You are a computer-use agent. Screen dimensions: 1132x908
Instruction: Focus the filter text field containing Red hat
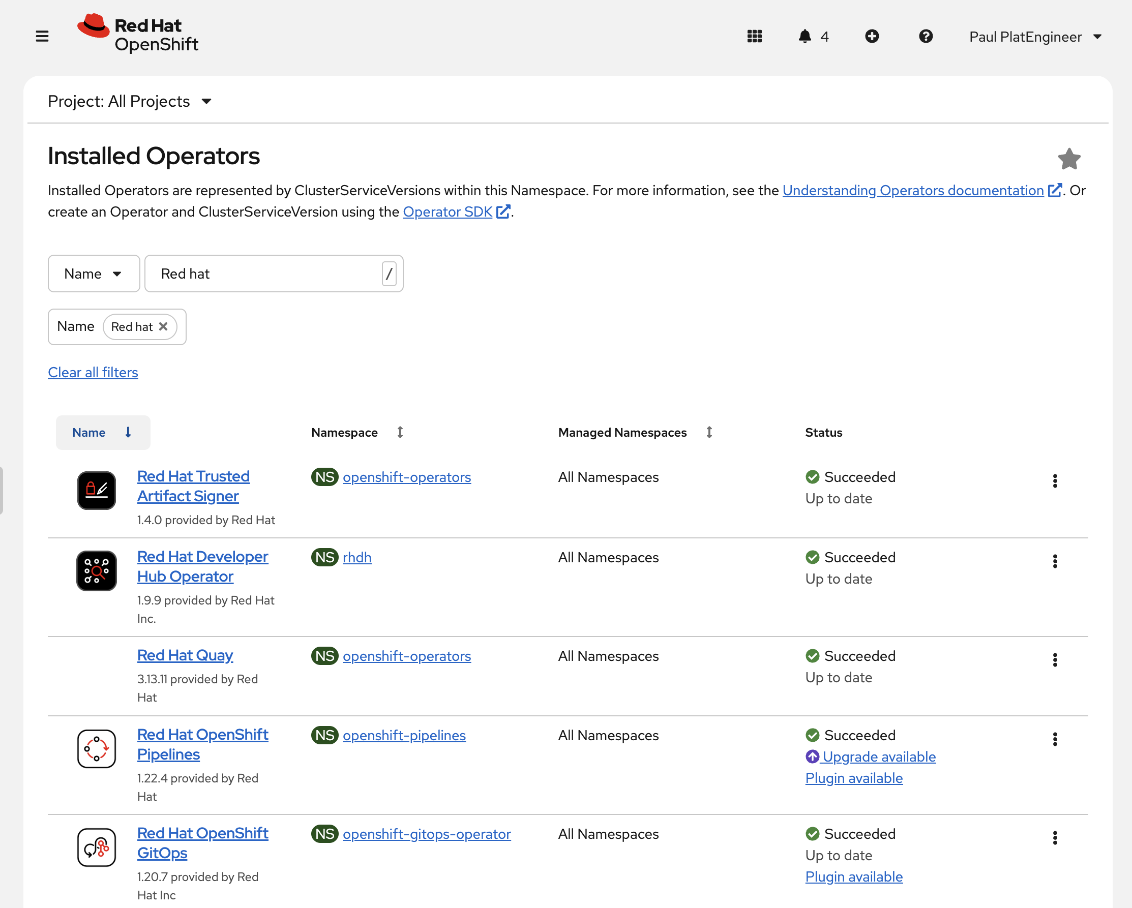(274, 274)
